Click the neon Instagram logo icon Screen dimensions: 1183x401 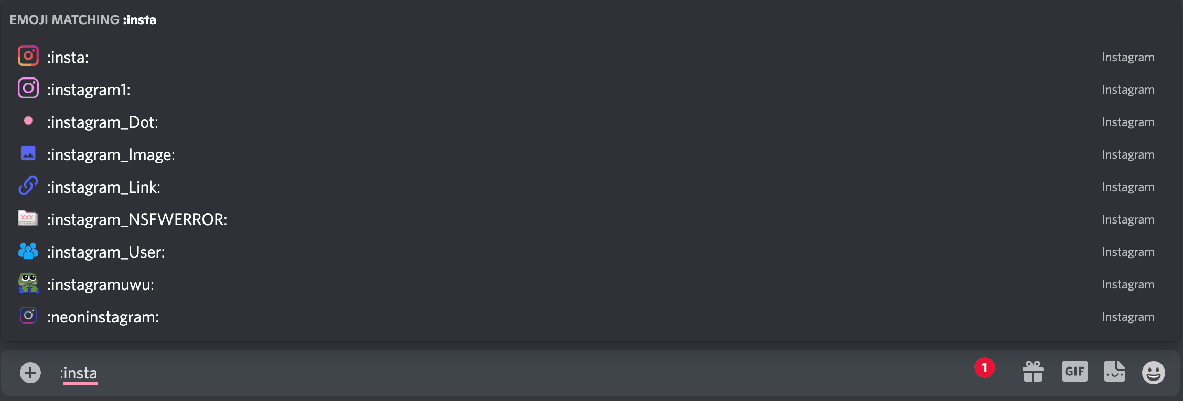[28, 316]
